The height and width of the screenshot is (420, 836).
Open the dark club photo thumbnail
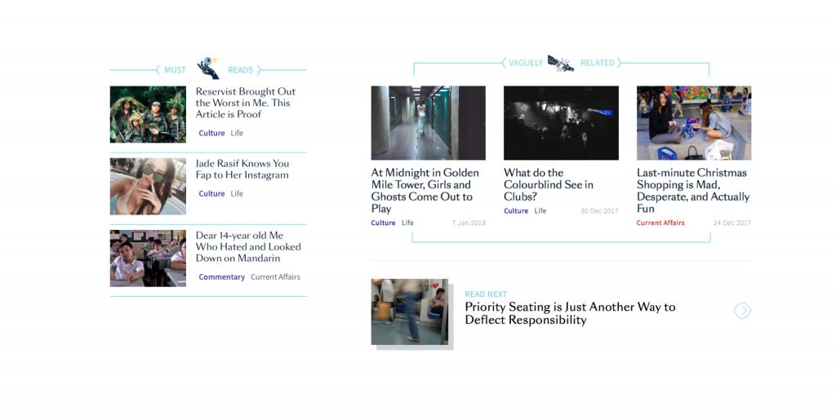coord(561,123)
